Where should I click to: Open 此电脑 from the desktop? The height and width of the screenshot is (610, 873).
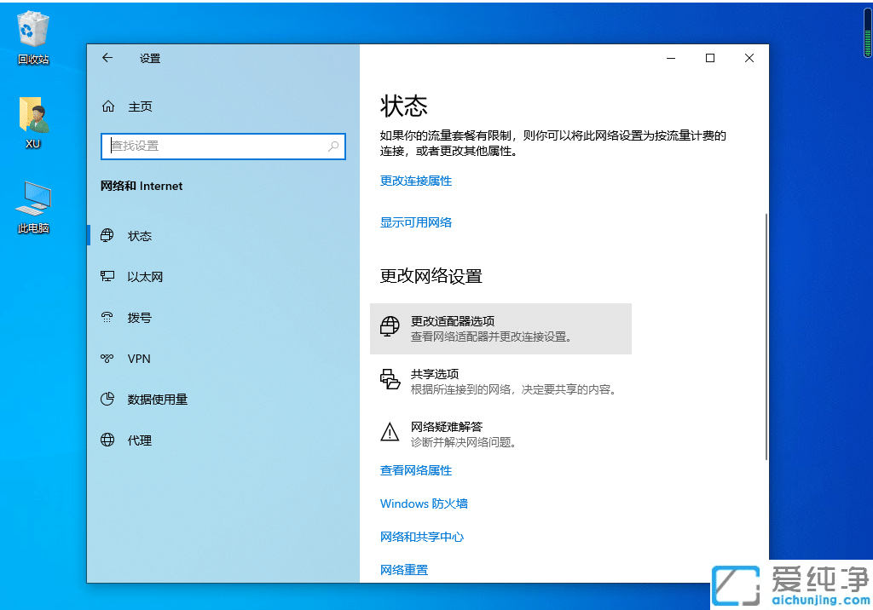[x=32, y=206]
